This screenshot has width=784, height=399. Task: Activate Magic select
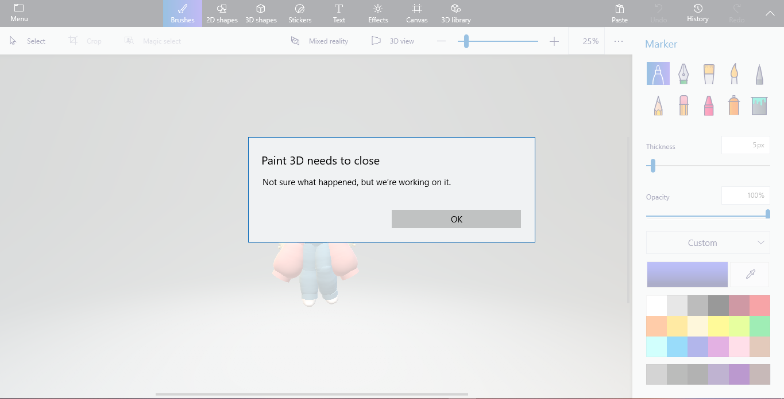point(153,41)
